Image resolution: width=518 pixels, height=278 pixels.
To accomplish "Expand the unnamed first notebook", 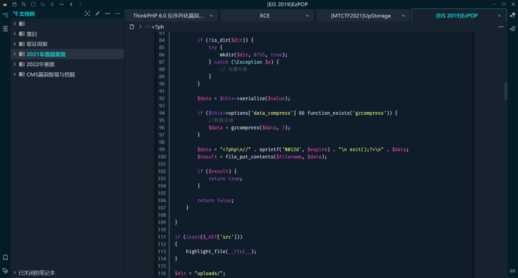I will coord(15,24).
